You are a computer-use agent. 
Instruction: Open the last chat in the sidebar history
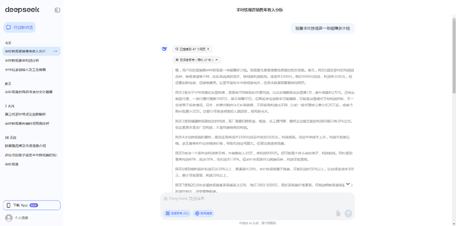coord(11,165)
